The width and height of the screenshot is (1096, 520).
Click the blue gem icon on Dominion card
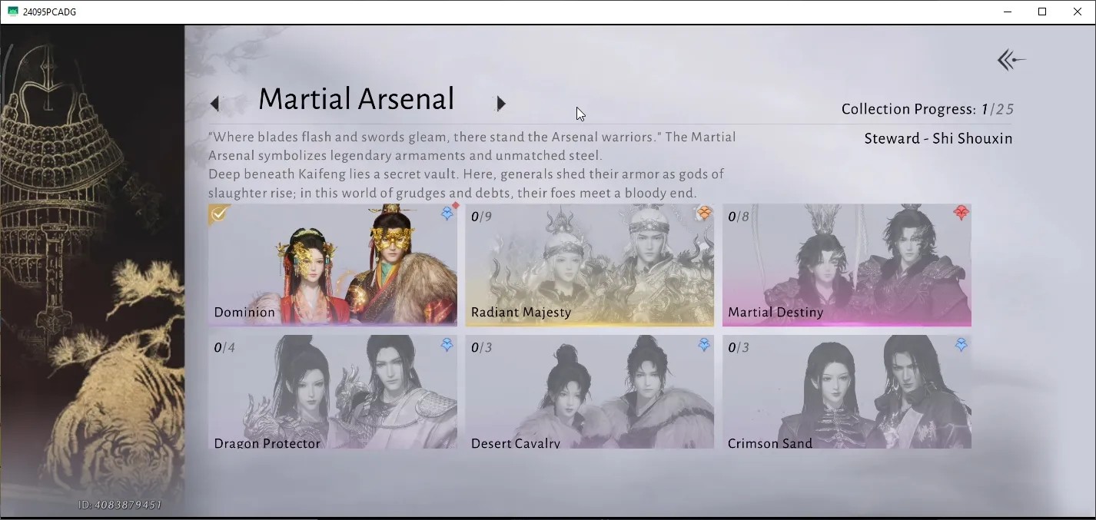(447, 214)
